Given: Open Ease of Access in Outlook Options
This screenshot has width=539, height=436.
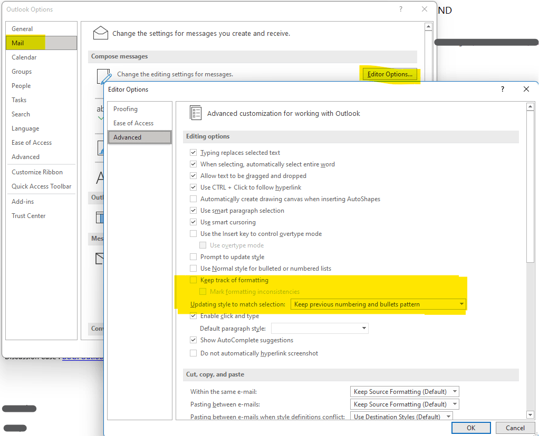Looking at the screenshot, I should (x=41, y=143).
